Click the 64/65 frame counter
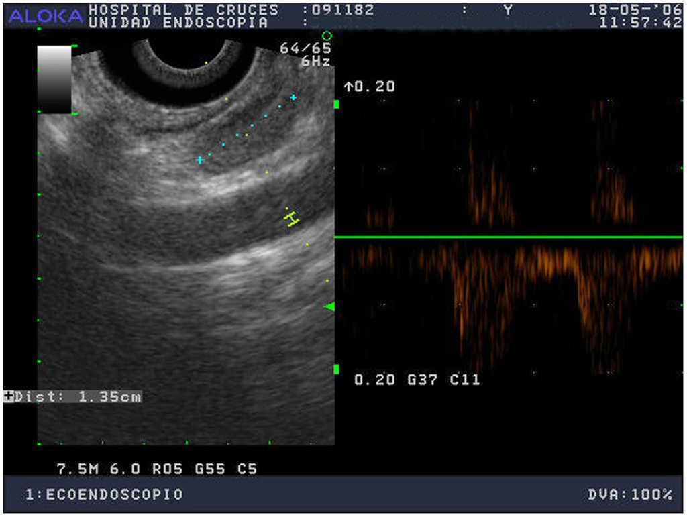687x517 pixels. (x=306, y=49)
